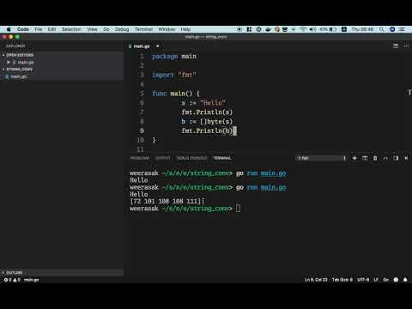Screen dimensions: 412x309
Task: Open main.go under STRING_CONV folder
Action: pos(19,76)
